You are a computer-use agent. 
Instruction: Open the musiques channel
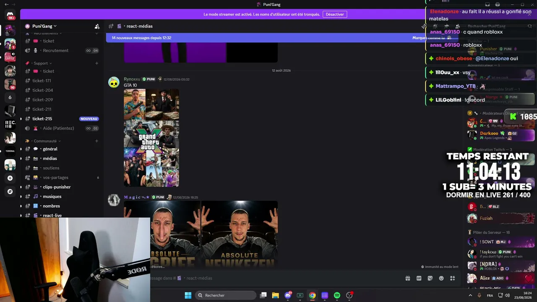click(62, 196)
